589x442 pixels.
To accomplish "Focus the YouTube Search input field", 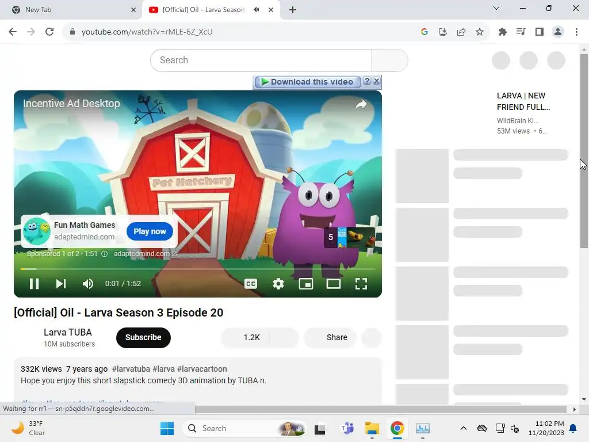I will [261, 60].
